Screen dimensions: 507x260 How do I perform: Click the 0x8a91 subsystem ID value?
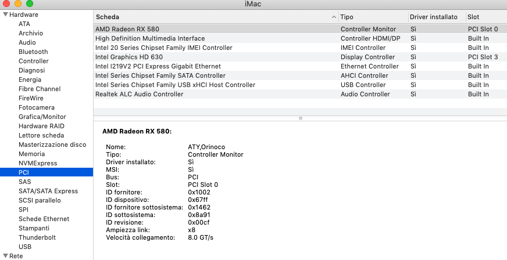tap(199, 215)
